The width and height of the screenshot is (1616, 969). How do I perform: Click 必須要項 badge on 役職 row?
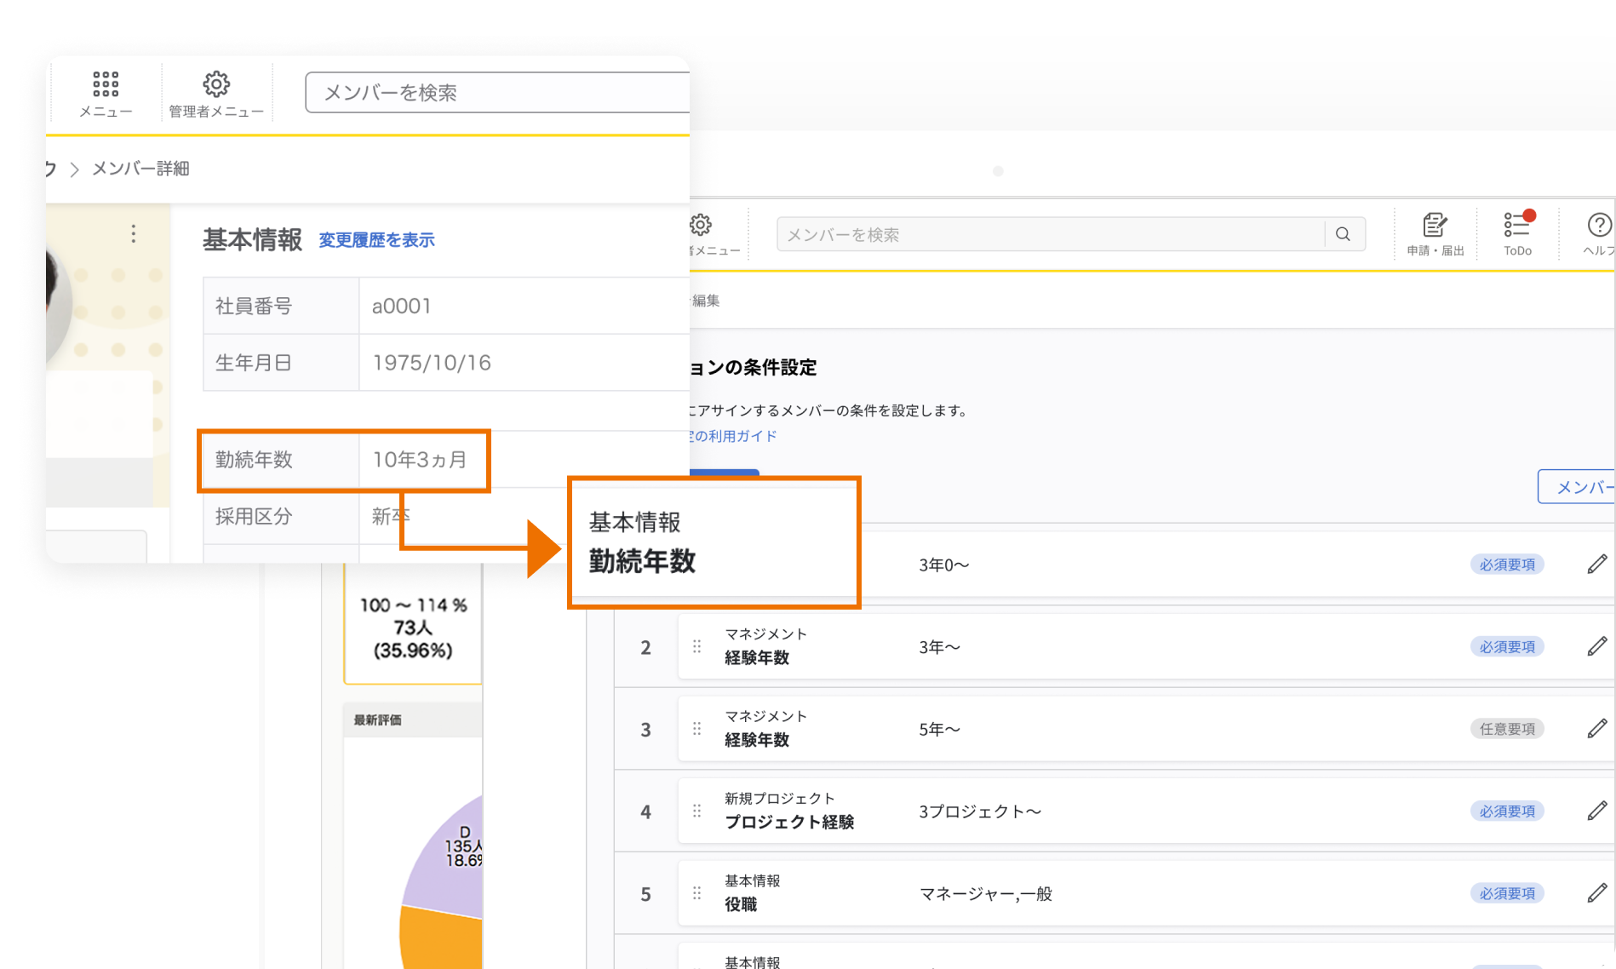pos(1507,893)
